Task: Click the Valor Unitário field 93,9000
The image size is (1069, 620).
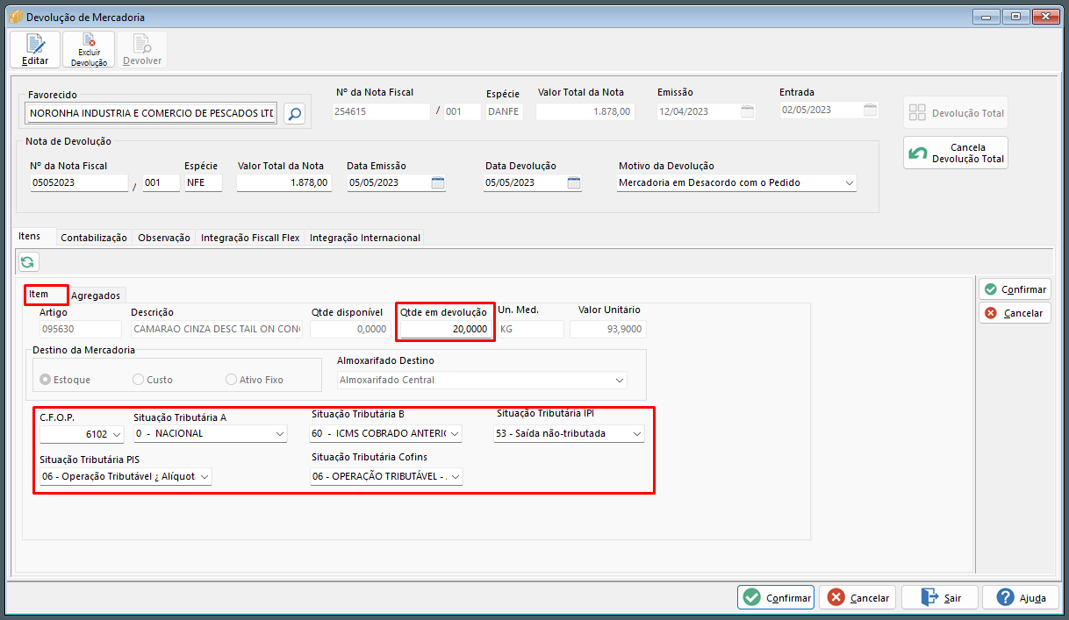Action: click(x=608, y=329)
